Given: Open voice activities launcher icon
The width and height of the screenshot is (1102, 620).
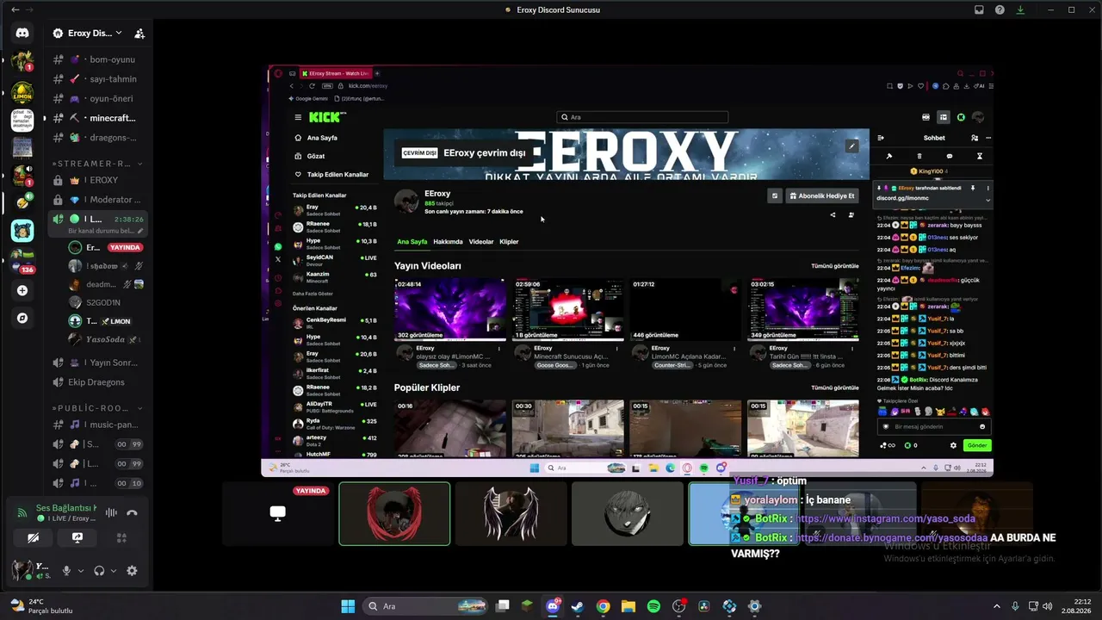Looking at the screenshot, I should (121, 537).
